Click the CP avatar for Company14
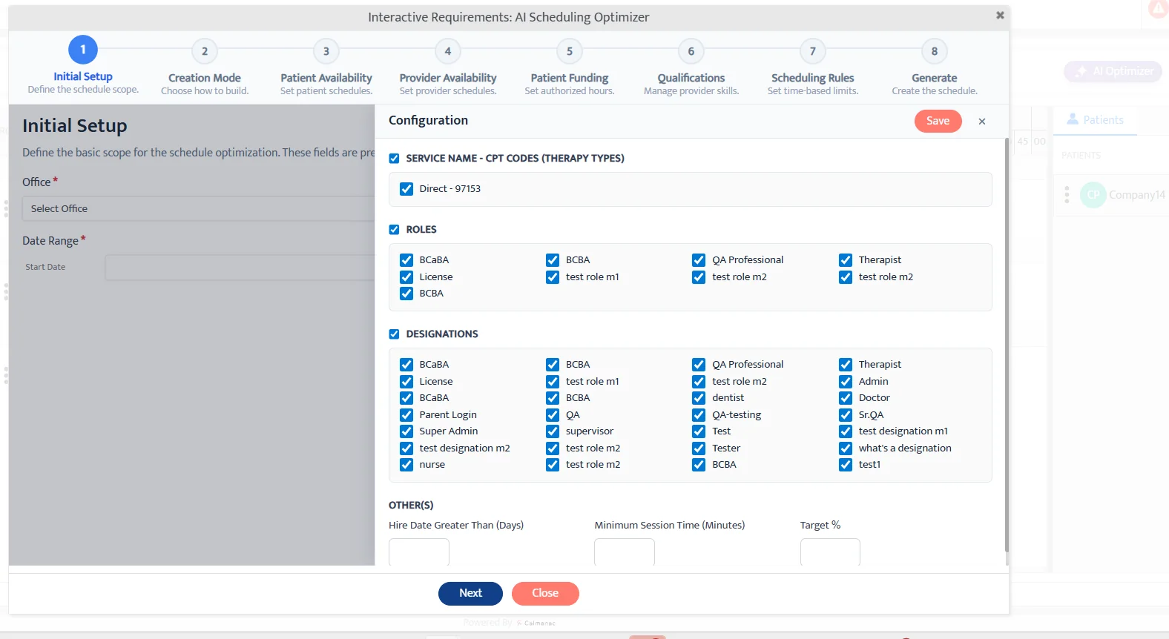The height and width of the screenshot is (639, 1169). (x=1093, y=195)
